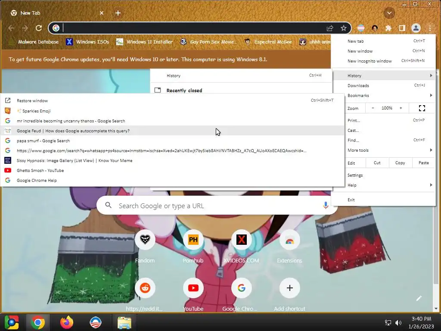The height and width of the screenshot is (331, 441).
Task: Click the share page icon in address bar
Action: coord(329,28)
